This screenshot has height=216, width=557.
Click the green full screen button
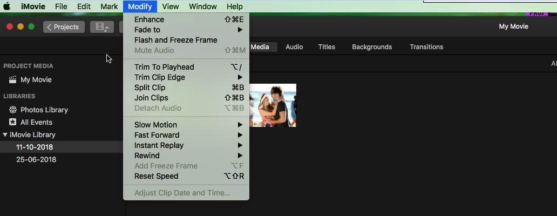[31, 26]
